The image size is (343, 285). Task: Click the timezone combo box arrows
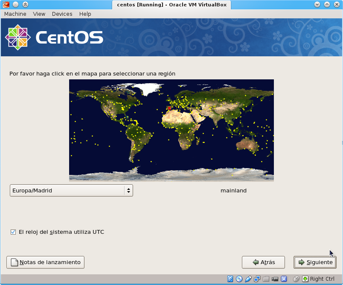(x=129, y=191)
